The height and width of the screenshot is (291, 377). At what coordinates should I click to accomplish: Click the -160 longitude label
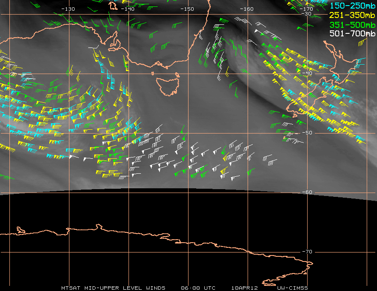tap(246, 9)
